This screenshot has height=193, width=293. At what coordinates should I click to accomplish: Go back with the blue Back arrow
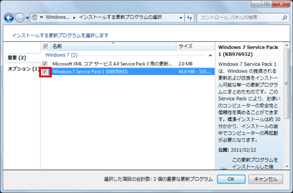[9, 18]
